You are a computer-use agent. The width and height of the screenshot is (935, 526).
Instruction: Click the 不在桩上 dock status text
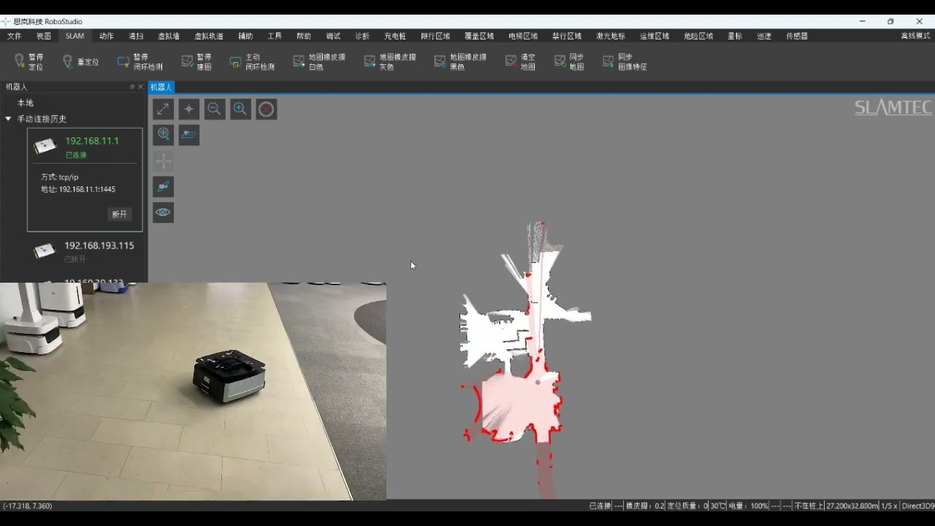pyautogui.click(x=809, y=506)
